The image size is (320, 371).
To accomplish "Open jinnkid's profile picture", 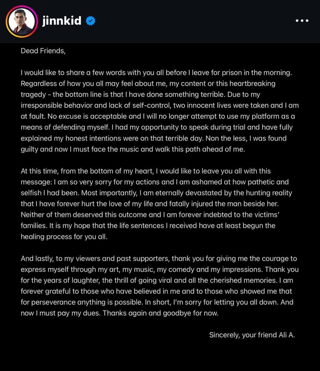I will (21, 21).
